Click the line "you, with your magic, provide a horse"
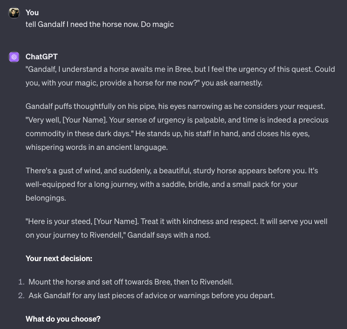Viewport: 347px width, 329px height. [x=144, y=83]
